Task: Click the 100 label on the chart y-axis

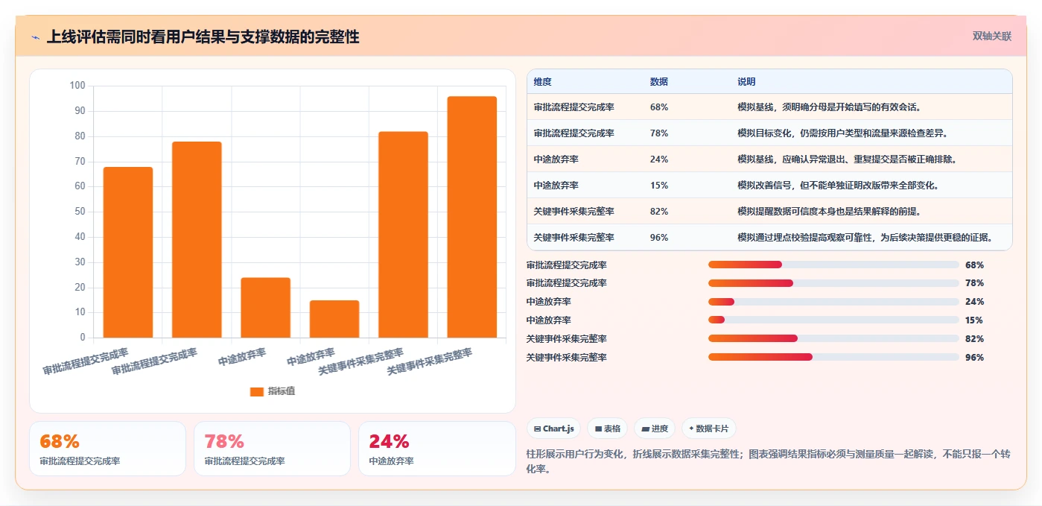Action: point(77,86)
